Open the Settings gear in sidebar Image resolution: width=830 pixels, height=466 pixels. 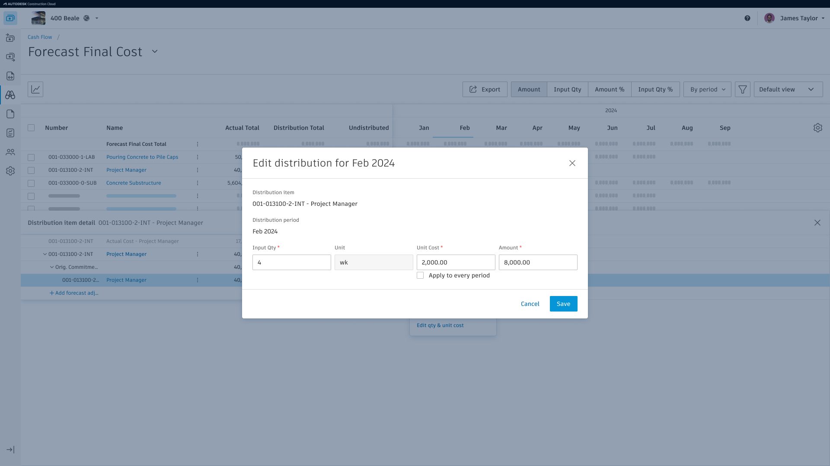(10, 171)
